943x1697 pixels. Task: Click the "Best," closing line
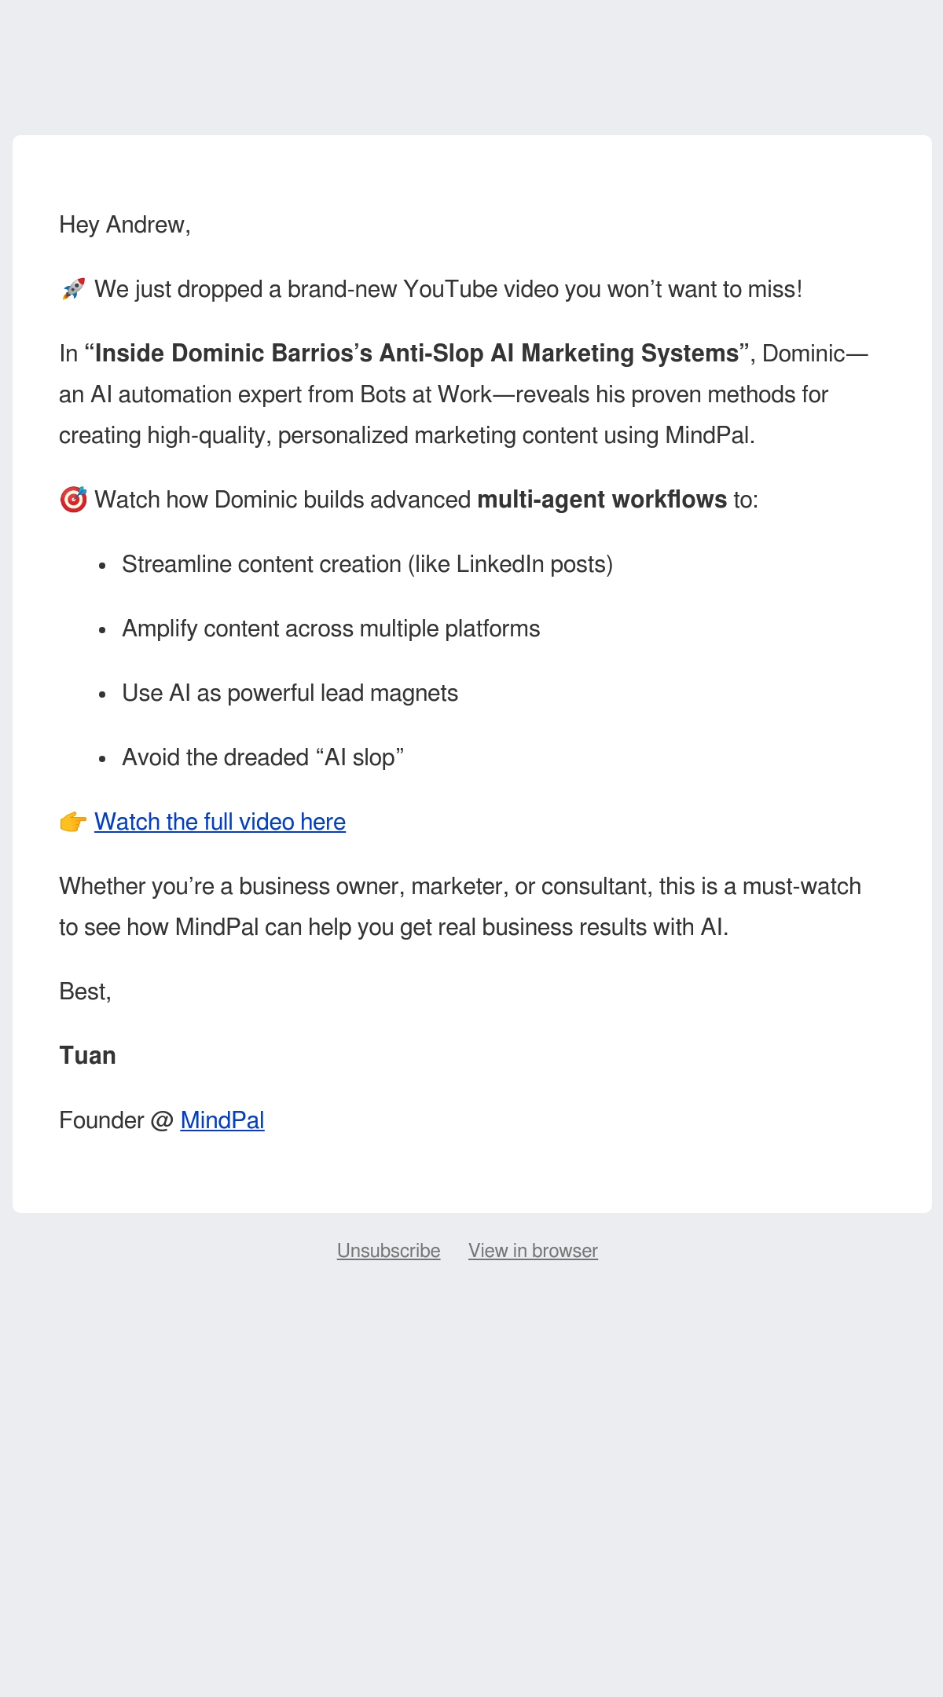pos(86,991)
